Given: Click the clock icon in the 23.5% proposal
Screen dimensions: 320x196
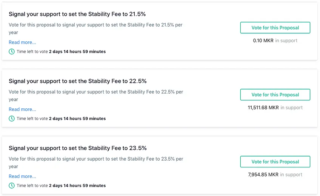Looking at the screenshot, I should click(12, 185).
